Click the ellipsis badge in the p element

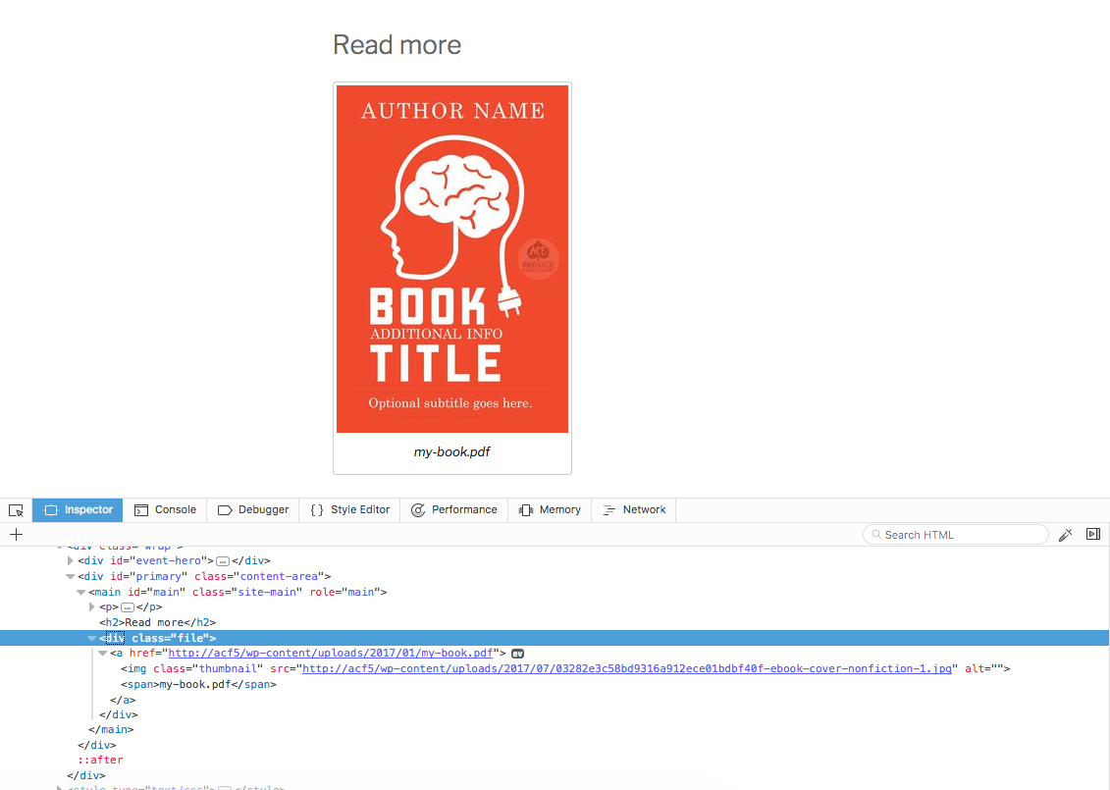point(127,607)
